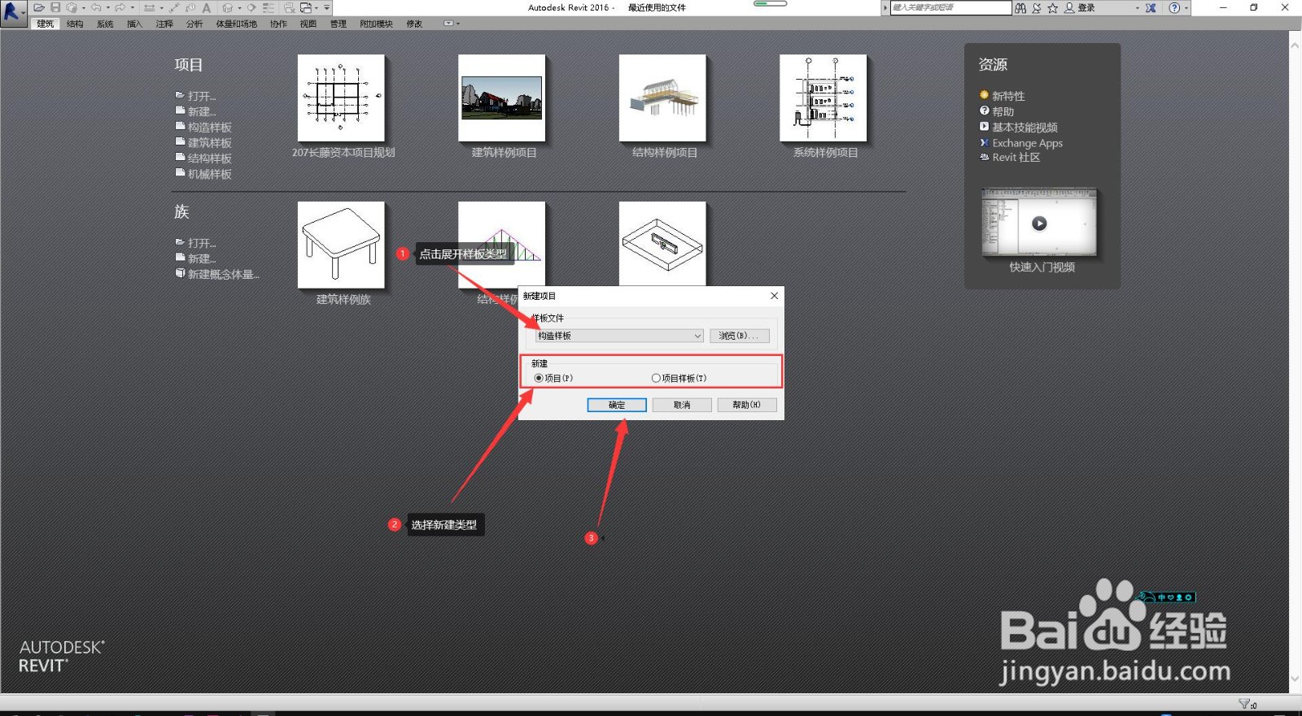Viewport: 1302px width, 716px height.
Task: Expand the 3D view dropdown arrow
Action: (x=239, y=7)
